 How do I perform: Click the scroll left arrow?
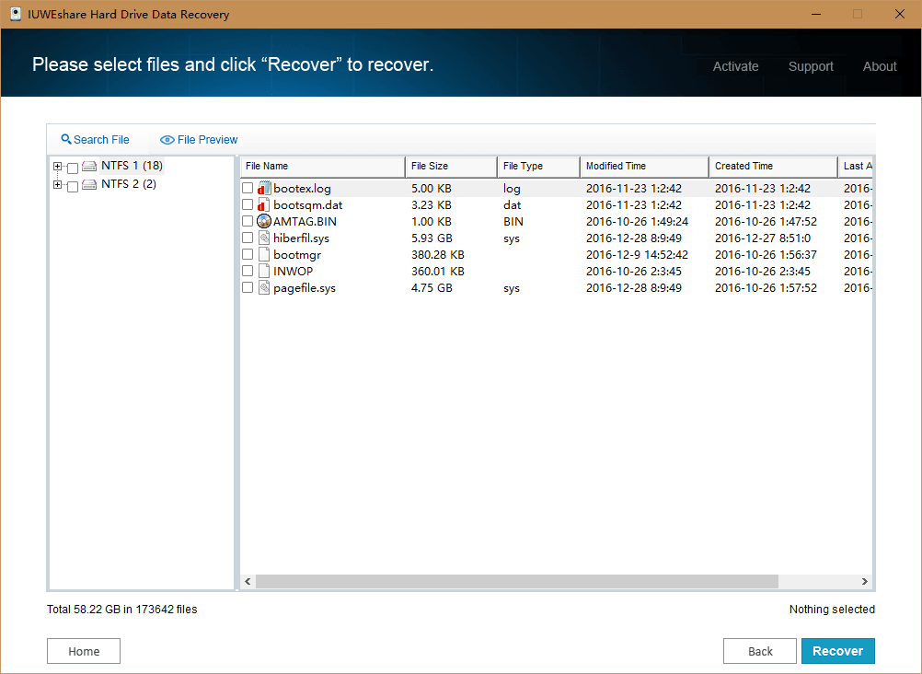tap(248, 582)
